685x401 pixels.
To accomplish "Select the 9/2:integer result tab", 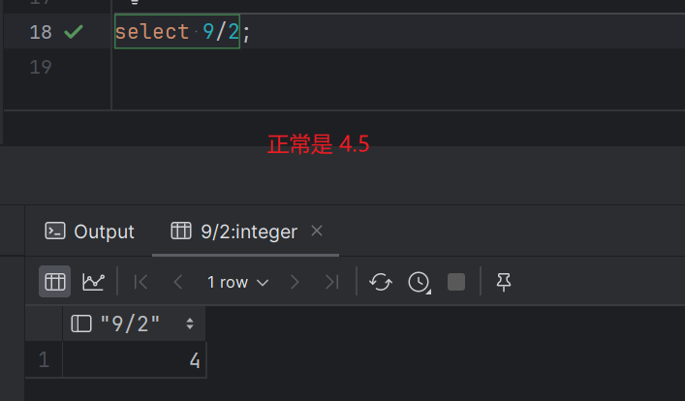I will click(234, 231).
